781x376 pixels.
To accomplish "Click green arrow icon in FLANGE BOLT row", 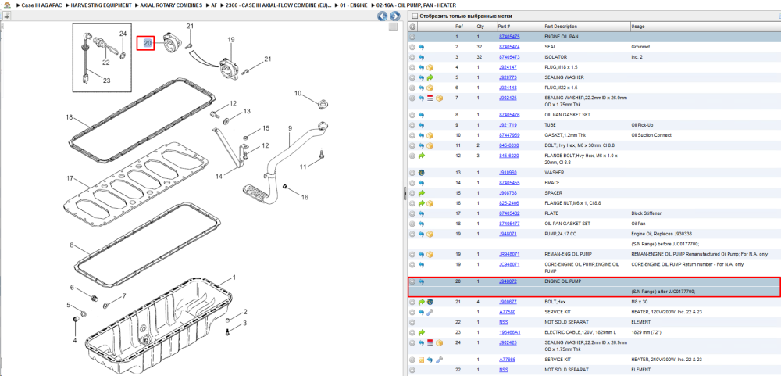I will coord(422,156).
